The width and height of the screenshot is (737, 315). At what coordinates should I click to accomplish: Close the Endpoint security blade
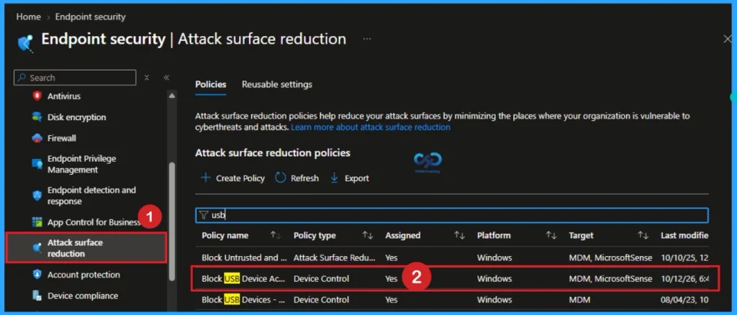click(x=728, y=39)
